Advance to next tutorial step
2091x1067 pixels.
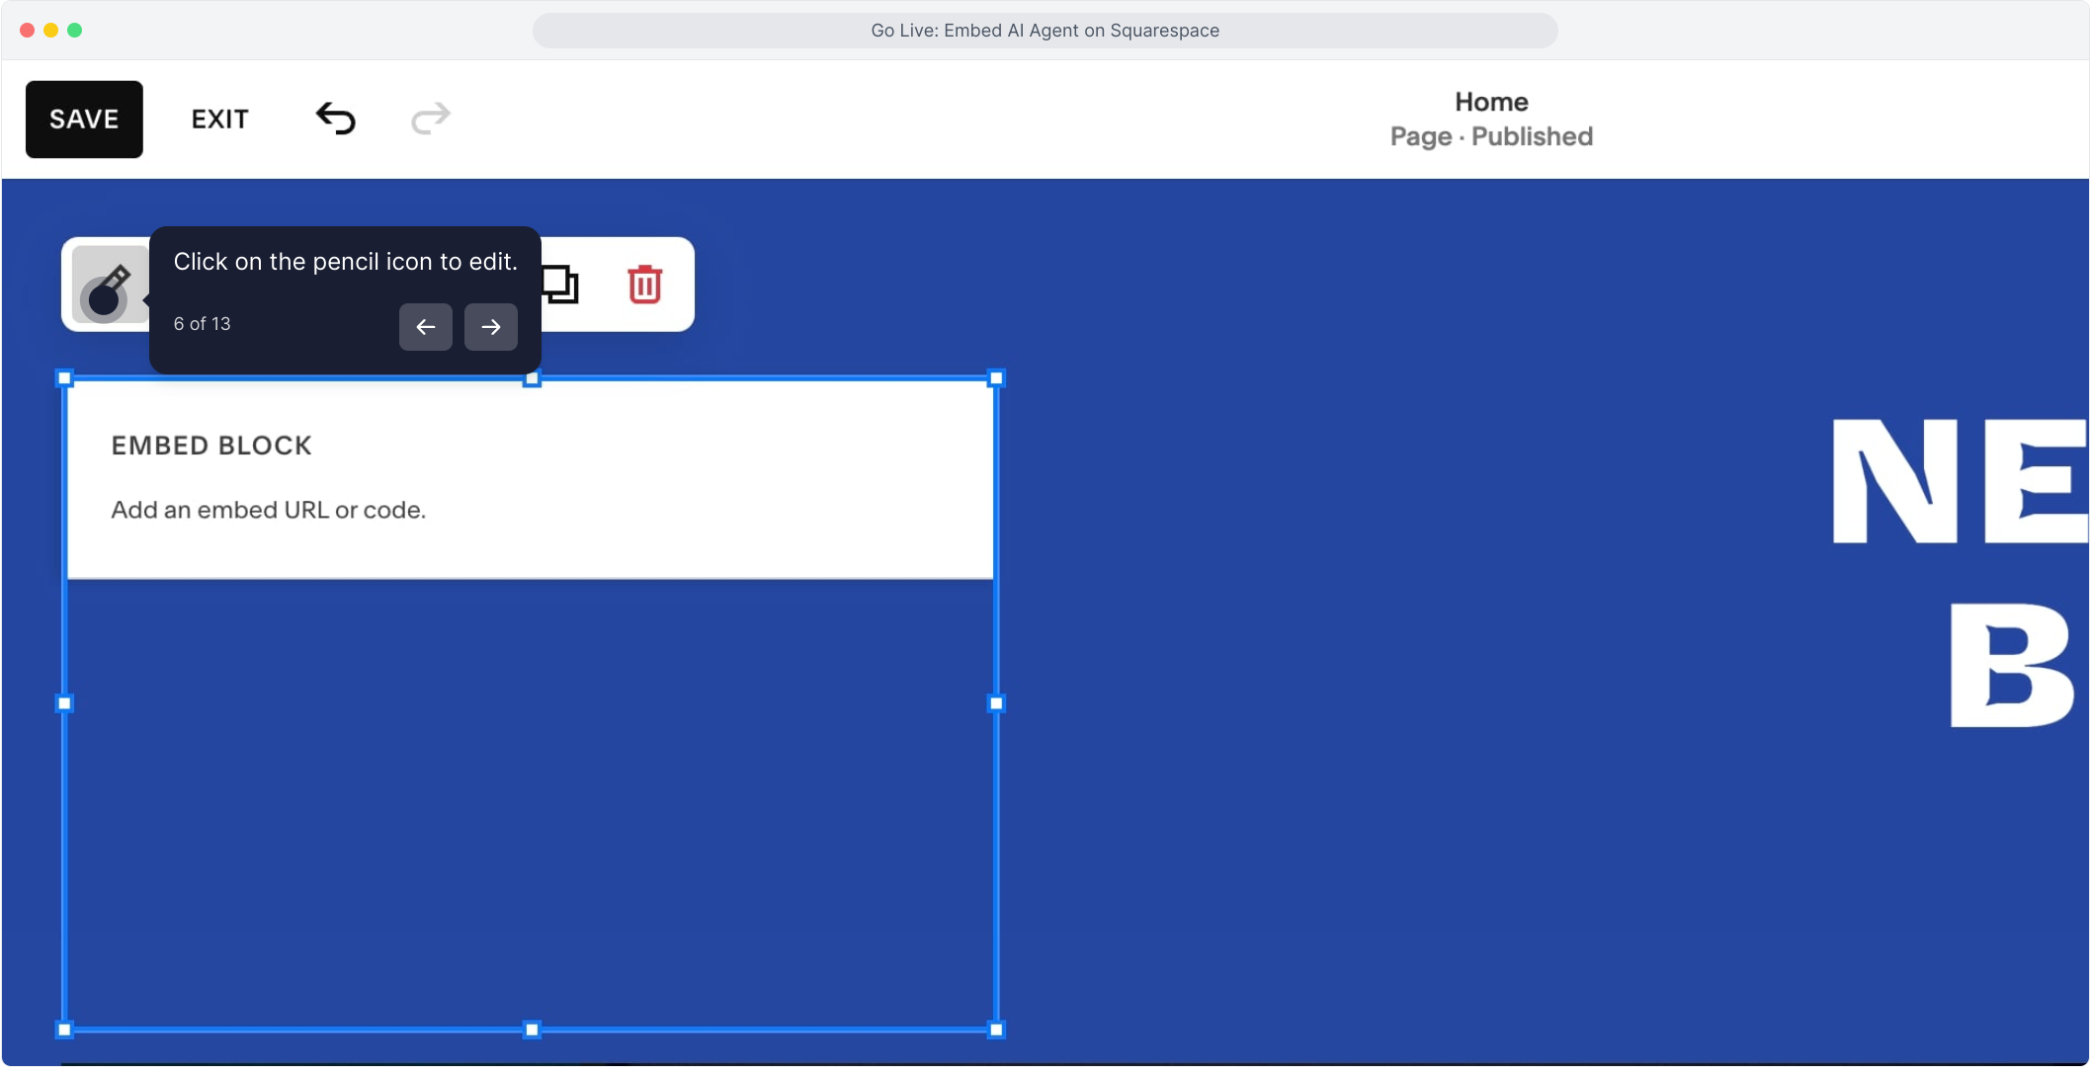coord(491,327)
